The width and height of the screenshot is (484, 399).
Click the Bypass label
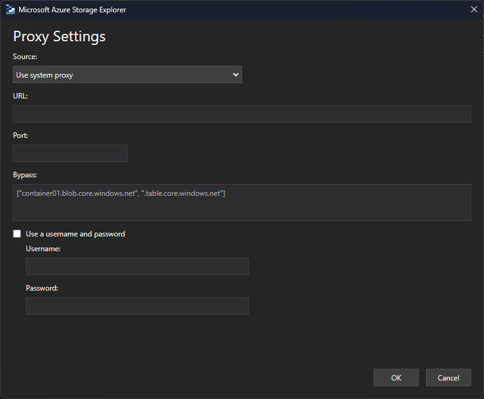(x=25, y=175)
